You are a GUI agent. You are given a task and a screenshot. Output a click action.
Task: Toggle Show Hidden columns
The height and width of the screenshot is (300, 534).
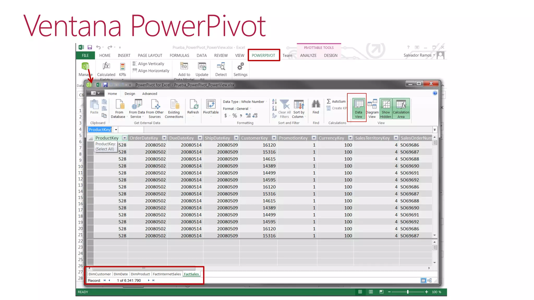(x=386, y=109)
